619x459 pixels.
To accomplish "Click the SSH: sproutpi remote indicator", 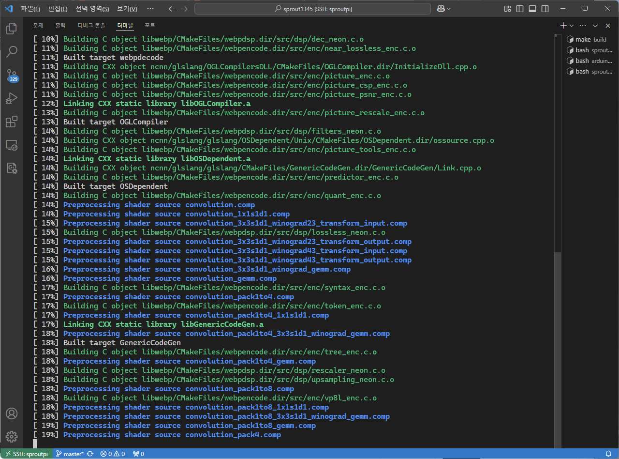I will (27, 454).
